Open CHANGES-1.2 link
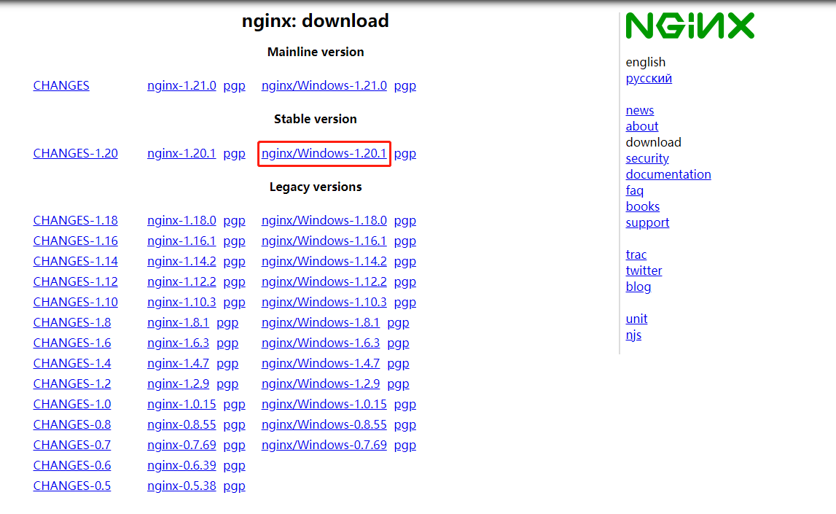The width and height of the screenshot is (836, 514). pyautogui.click(x=72, y=384)
